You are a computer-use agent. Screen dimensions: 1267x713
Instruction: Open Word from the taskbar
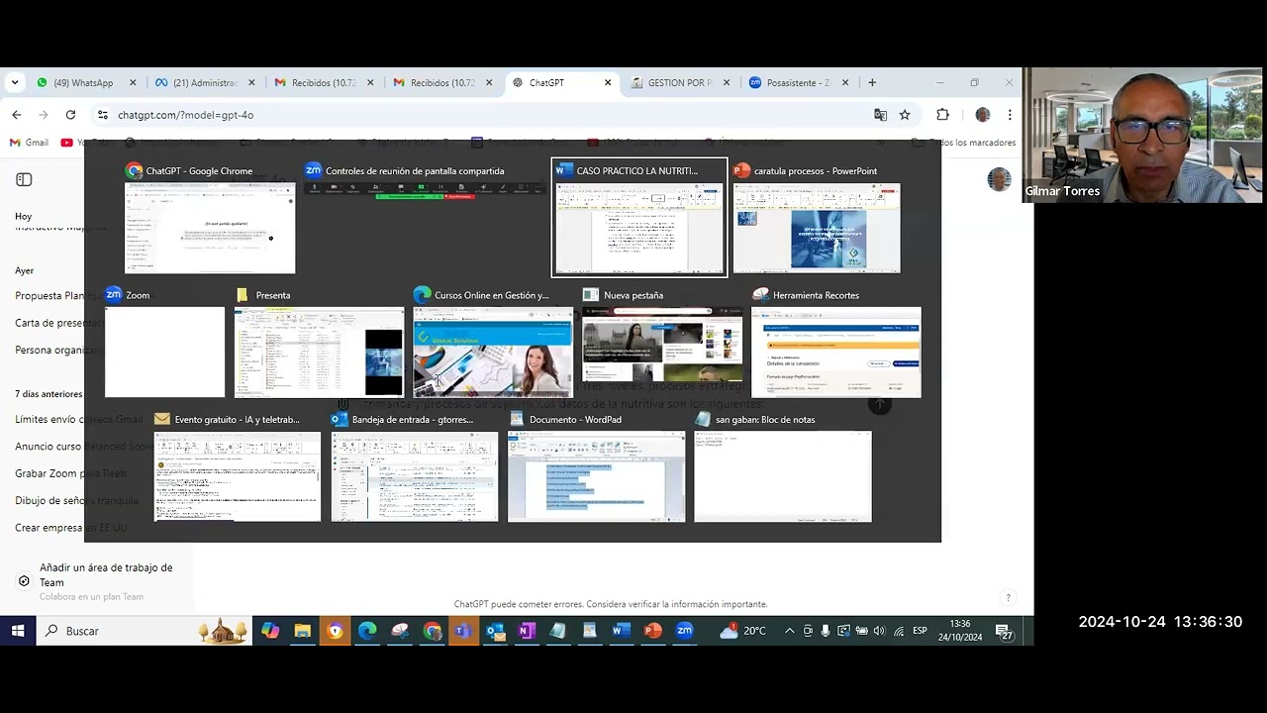[621, 631]
